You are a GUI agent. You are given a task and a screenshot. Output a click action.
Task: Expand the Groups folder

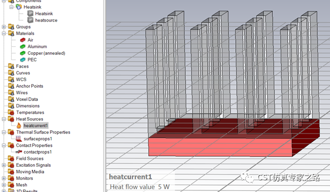(x=4, y=27)
